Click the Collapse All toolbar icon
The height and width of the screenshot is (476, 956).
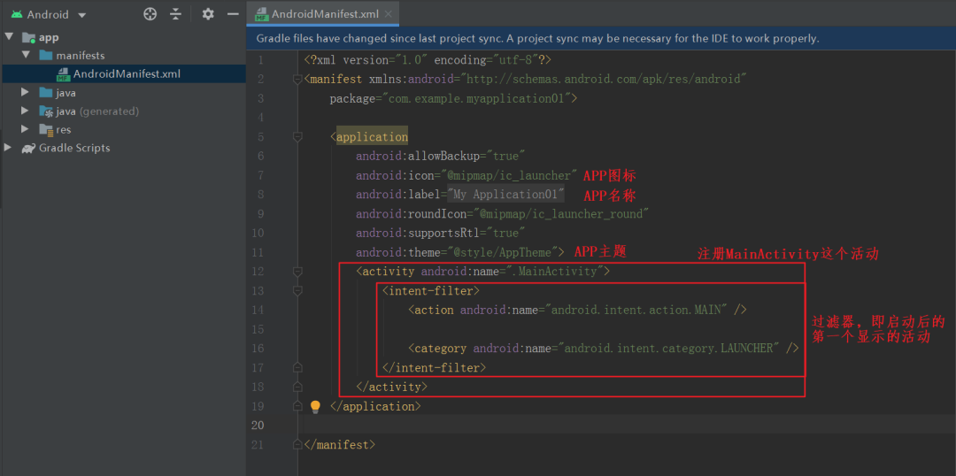(x=175, y=14)
